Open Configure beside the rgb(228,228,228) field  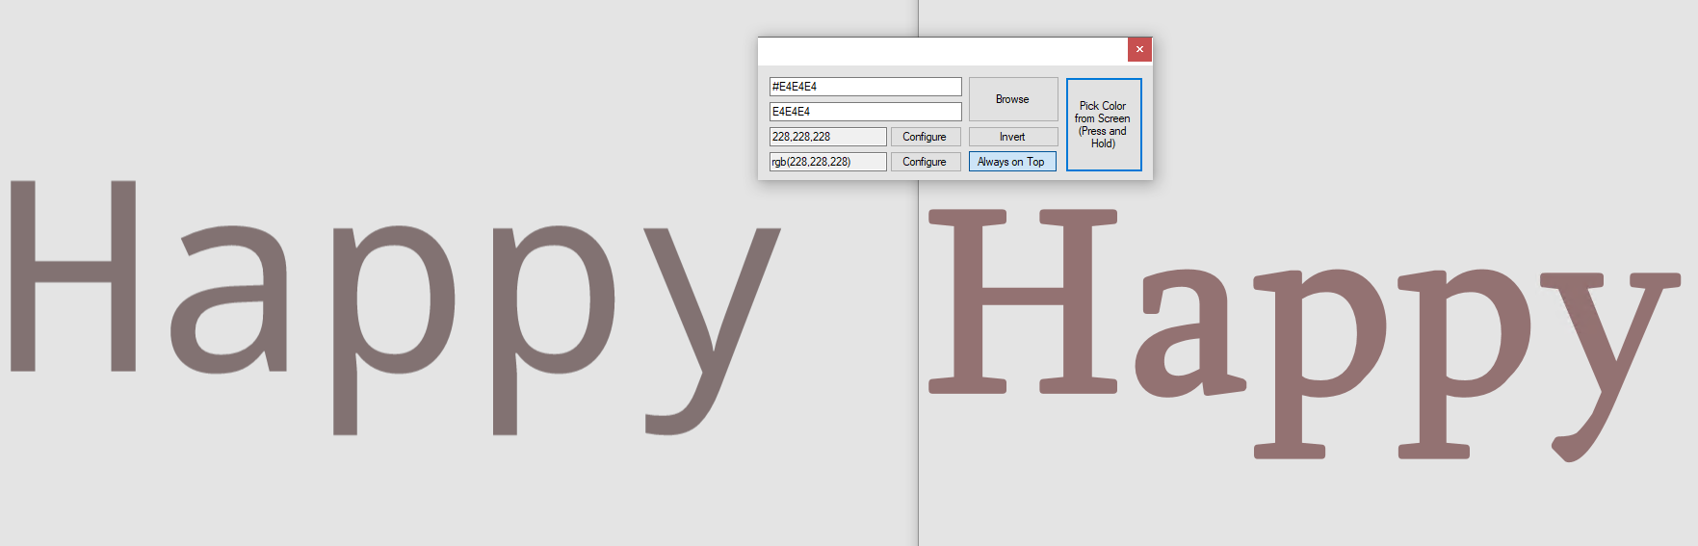pos(925,162)
